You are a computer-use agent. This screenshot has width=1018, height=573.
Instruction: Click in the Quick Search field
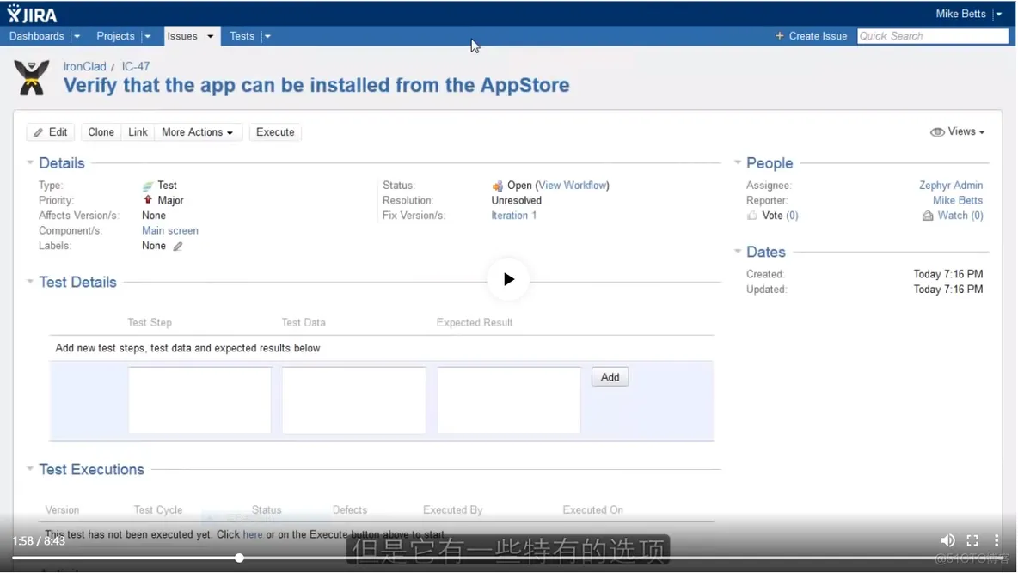point(932,36)
